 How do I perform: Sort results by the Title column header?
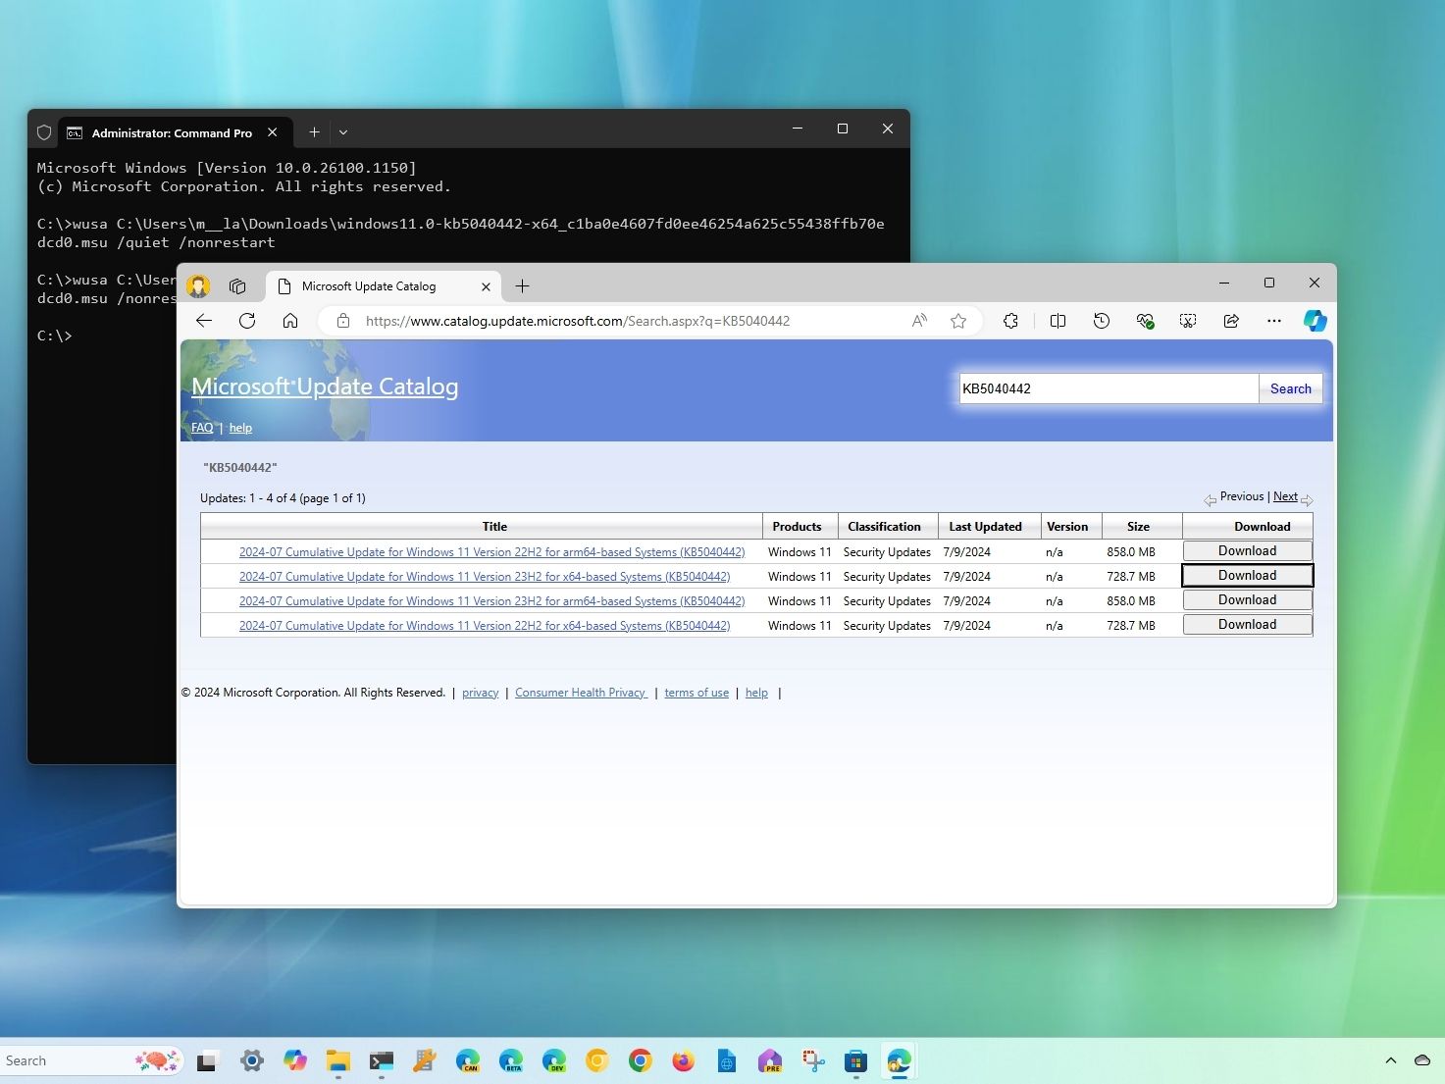[494, 527]
